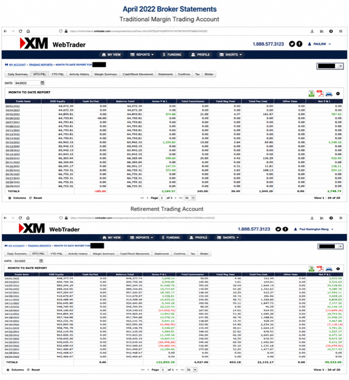Expand the PAULRW user dropdown
This screenshot has height=380, width=349.
tap(319, 44)
